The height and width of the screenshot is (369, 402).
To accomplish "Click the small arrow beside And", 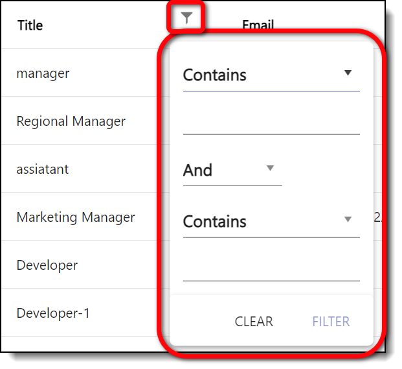I will 271,169.
